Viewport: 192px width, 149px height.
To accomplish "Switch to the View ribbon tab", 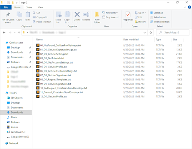I will [40, 7].
